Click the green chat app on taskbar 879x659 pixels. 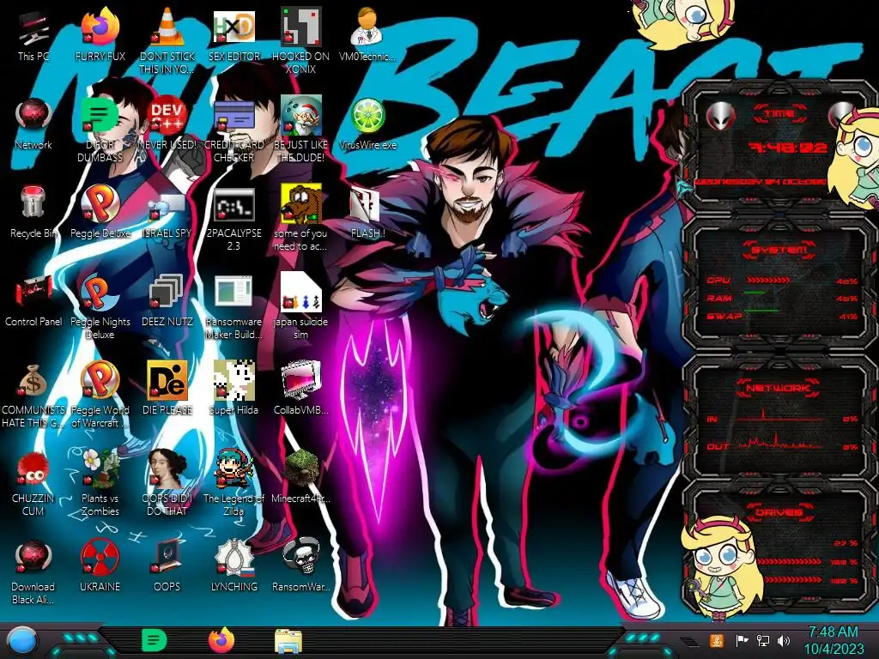coord(155,640)
